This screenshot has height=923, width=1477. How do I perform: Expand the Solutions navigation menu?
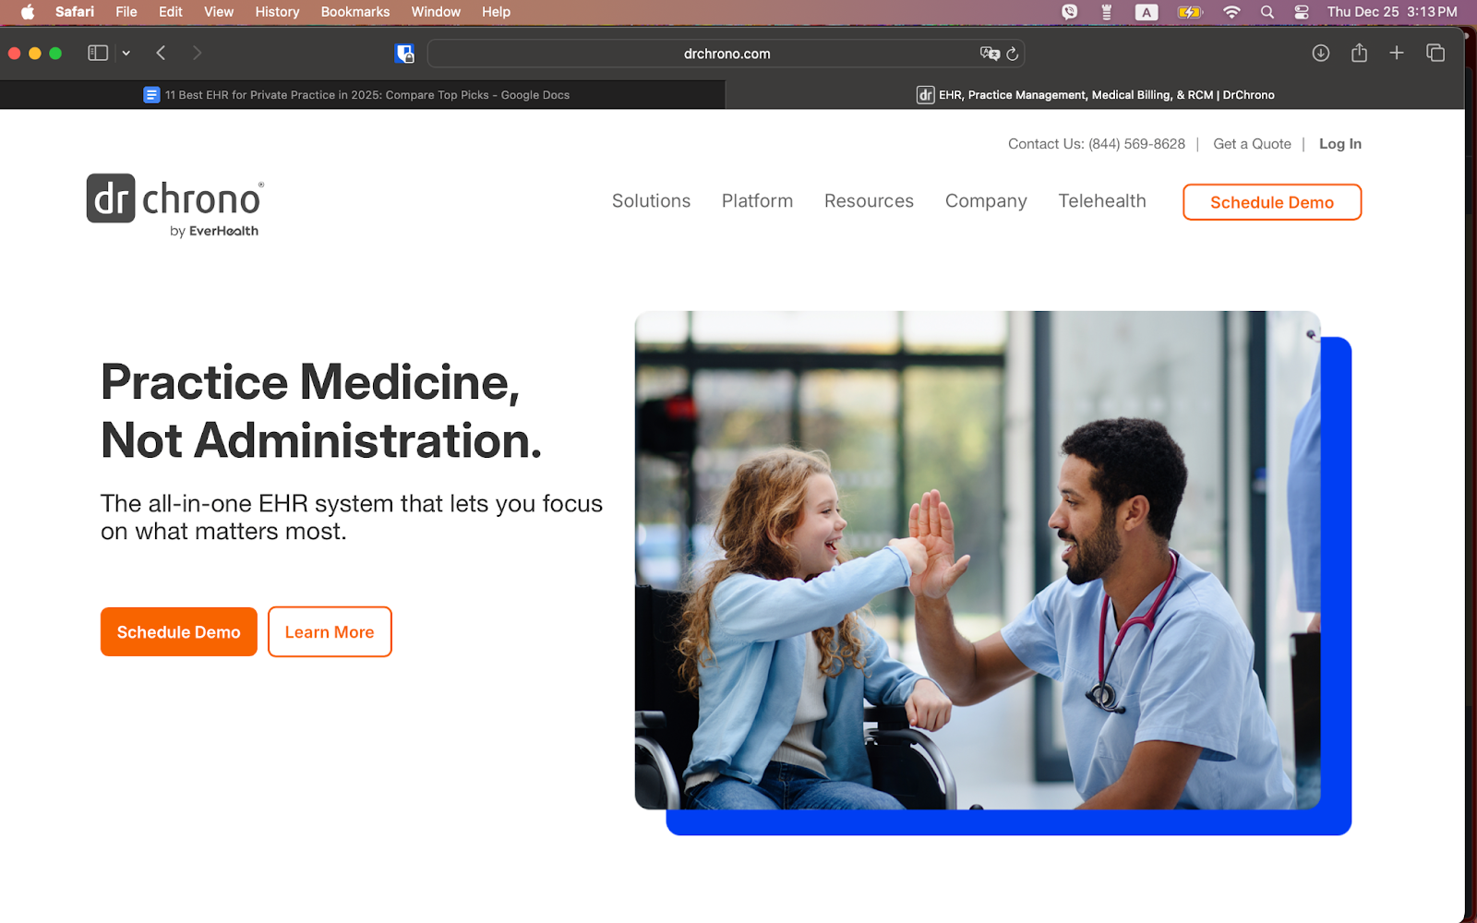[x=651, y=201]
